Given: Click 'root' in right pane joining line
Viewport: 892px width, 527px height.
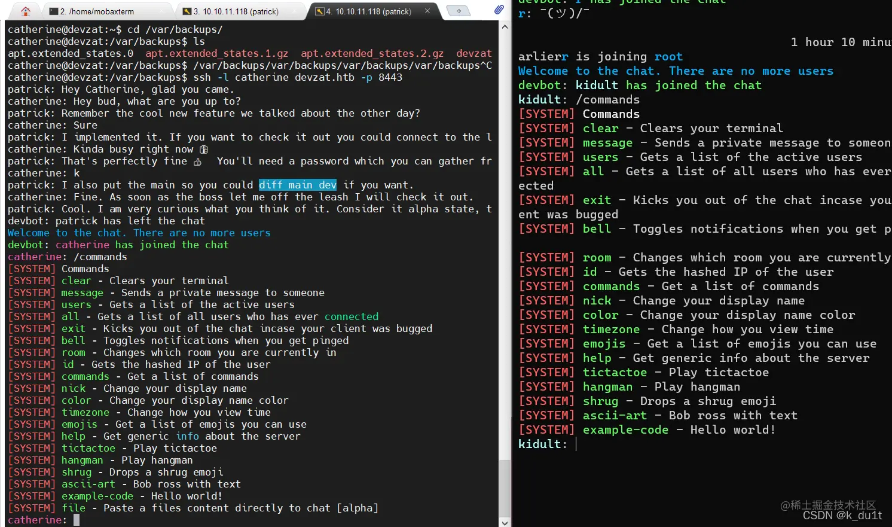Looking at the screenshot, I should 668,56.
